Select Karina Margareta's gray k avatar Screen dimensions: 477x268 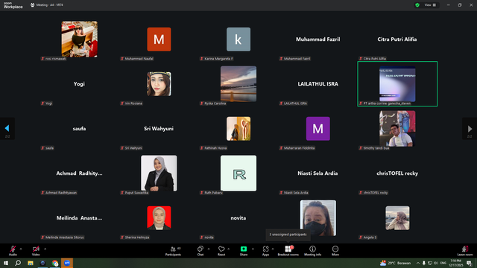[238, 39]
